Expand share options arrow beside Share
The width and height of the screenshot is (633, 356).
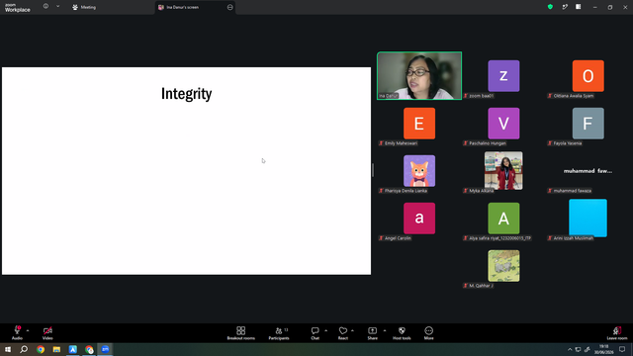[385, 330]
